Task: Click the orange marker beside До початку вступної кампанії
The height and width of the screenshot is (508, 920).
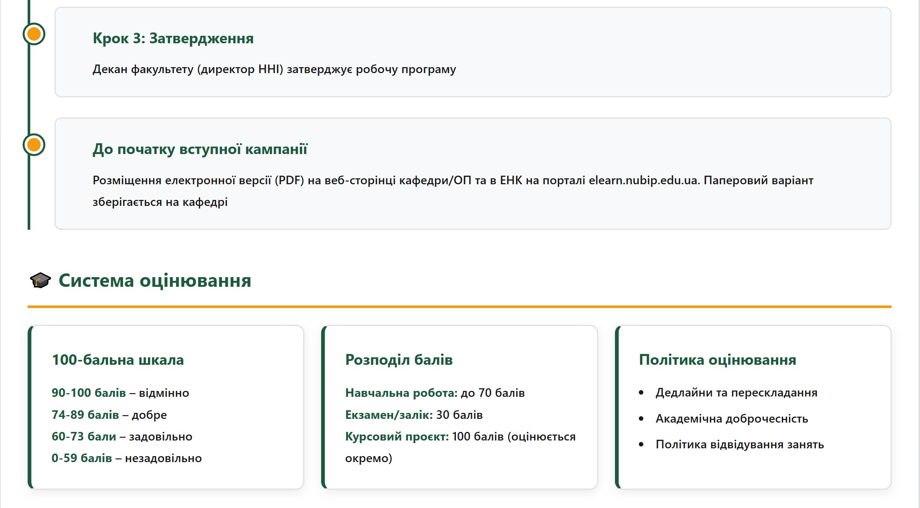Action: 34,145
